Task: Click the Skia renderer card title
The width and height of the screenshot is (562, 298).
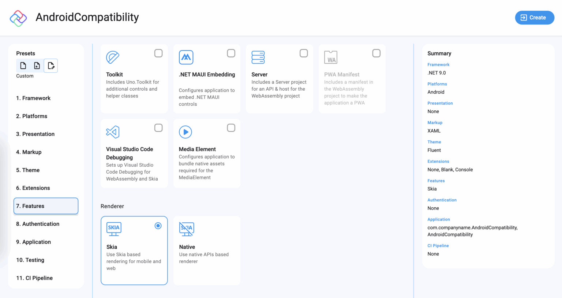Action: (112, 247)
